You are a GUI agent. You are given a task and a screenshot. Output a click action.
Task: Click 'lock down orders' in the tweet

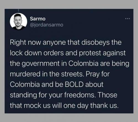pyautogui.click(x=37, y=53)
